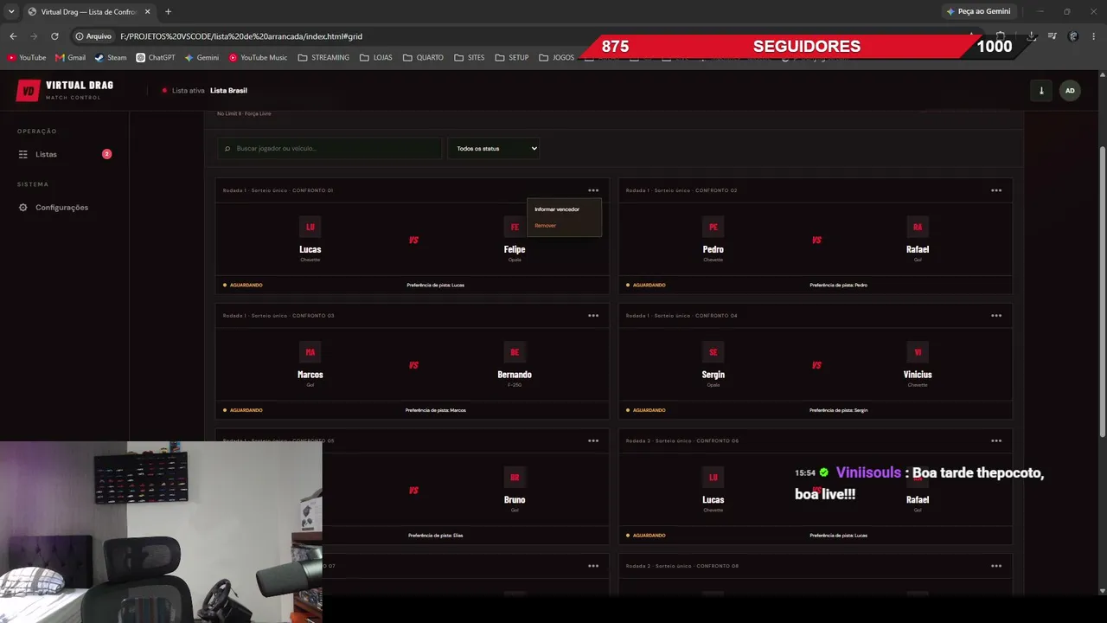Open the Confronto 04 three-dot menu
Viewport: 1107px width, 623px height.
(996, 316)
